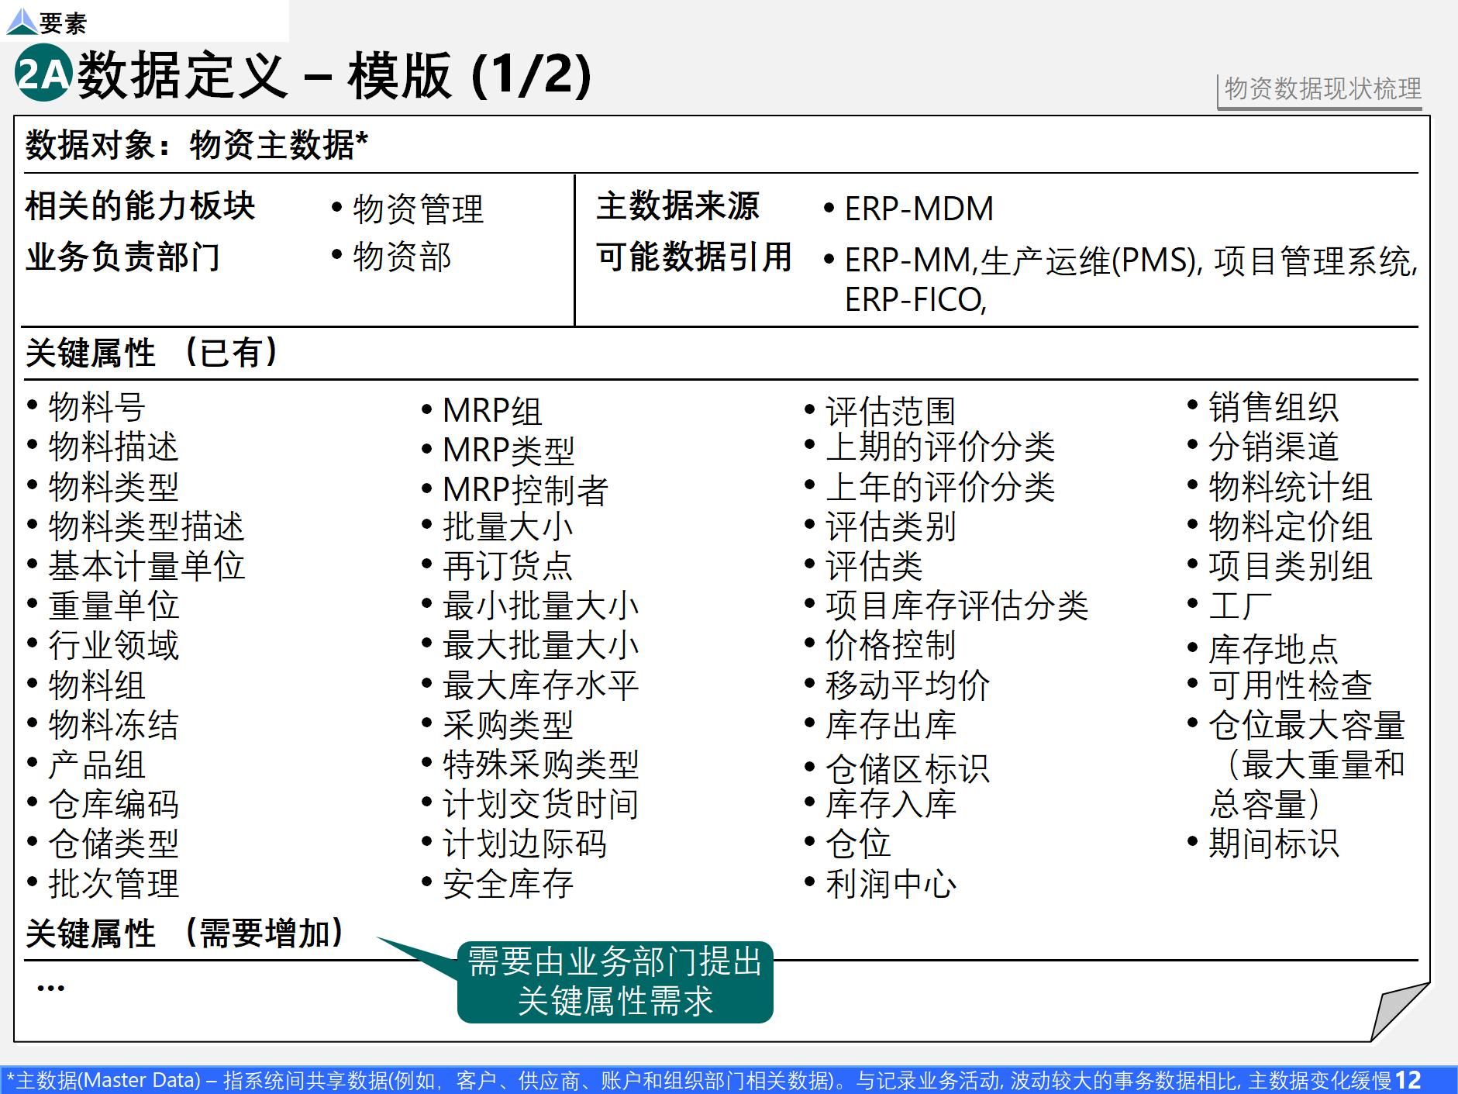Click the bullet 物资管理
This screenshot has height=1094, width=1458.
pyautogui.click(x=419, y=209)
